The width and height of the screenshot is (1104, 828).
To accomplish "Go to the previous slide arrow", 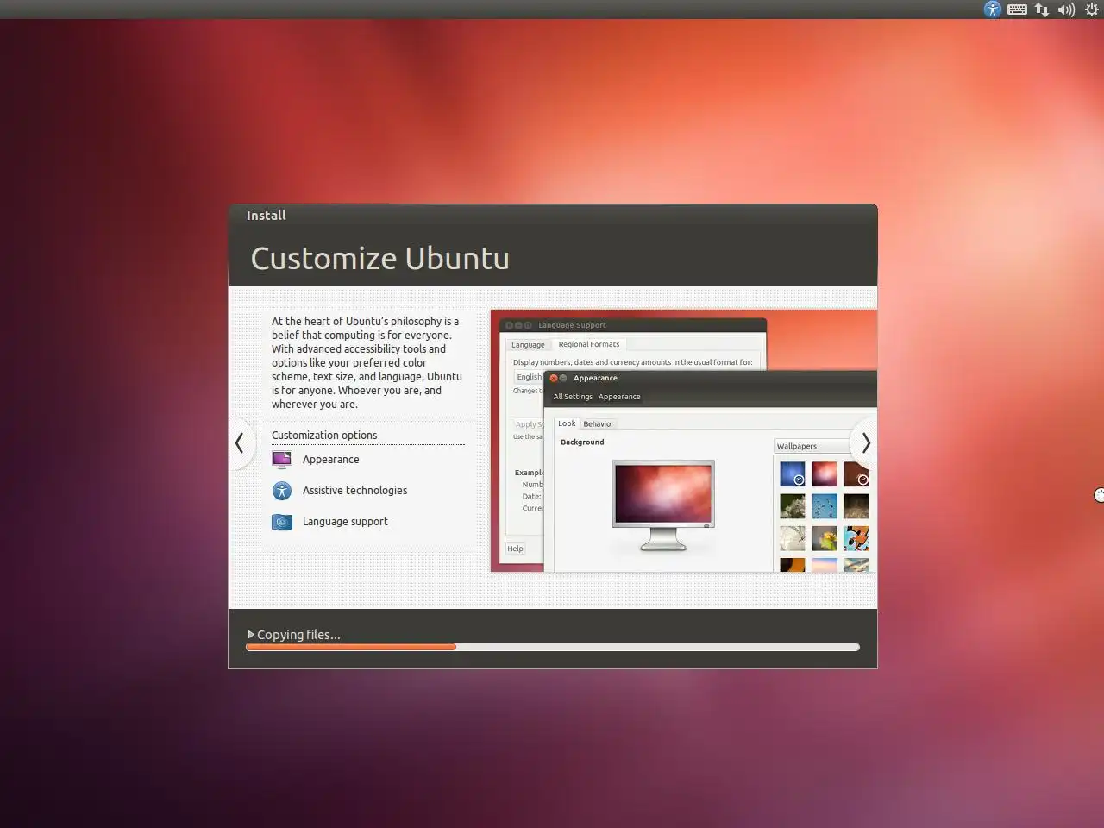I will click(240, 443).
